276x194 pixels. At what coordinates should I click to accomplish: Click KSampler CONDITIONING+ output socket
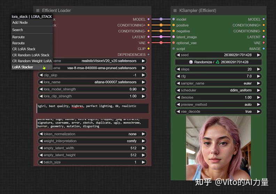(264, 25)
